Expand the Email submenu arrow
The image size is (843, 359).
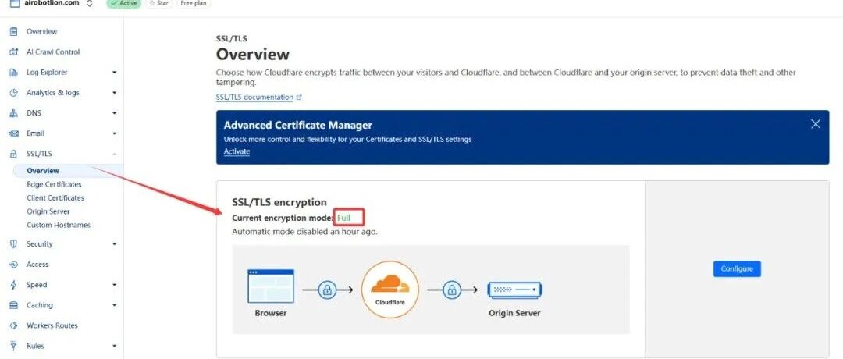click(x=114, y=133)
